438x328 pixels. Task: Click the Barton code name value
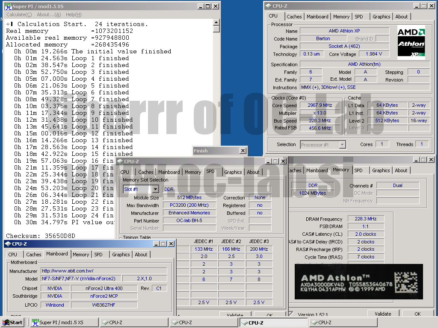323,38
